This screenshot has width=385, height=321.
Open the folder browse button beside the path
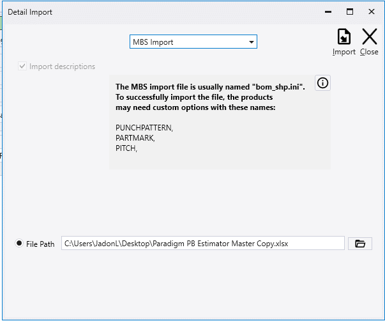click(360, 244)
